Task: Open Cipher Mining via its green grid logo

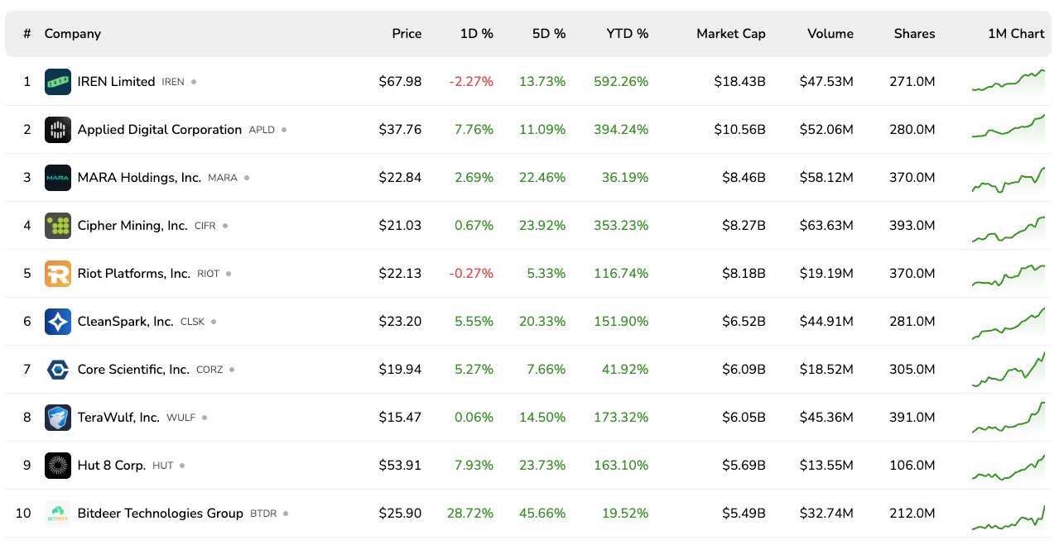Action: (x=58, y=225)
